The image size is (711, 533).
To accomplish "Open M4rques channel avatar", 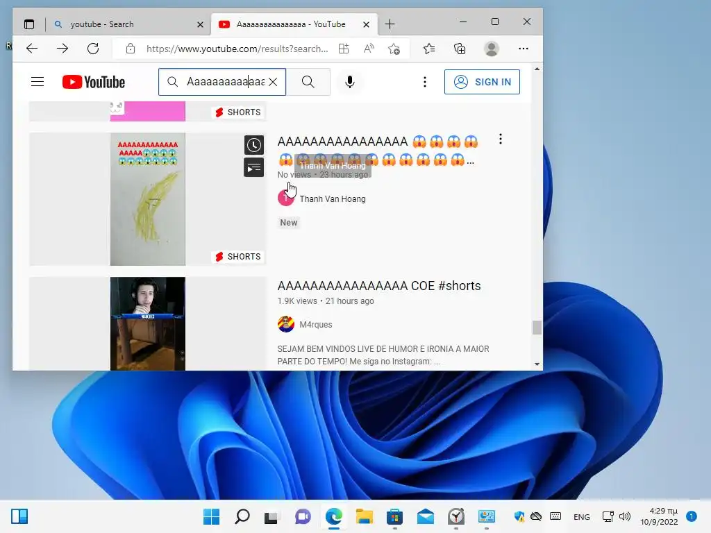I will pyautogui.click(x=285, y=324).
